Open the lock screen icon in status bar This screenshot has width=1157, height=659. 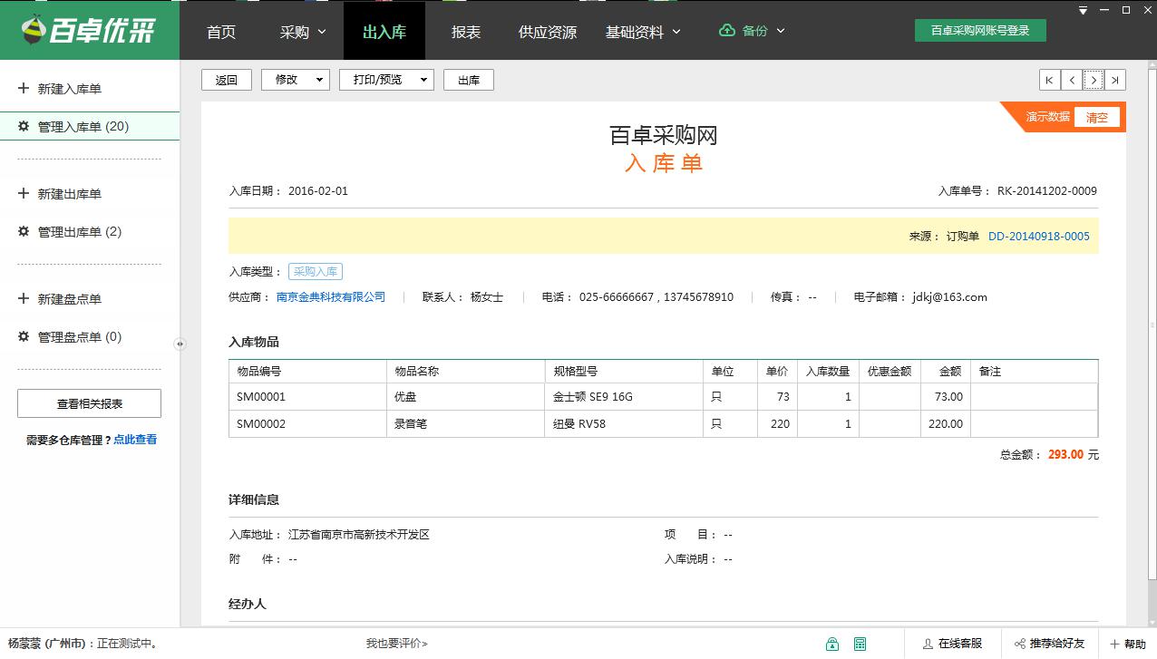pyautogui.click(x=832, y=644)
